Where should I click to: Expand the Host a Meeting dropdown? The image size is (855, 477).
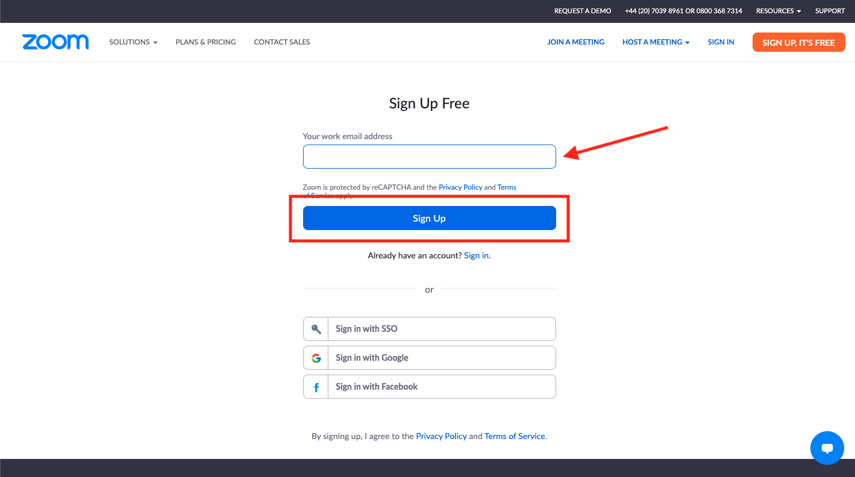pyautogui.click(x=656, y=42)
